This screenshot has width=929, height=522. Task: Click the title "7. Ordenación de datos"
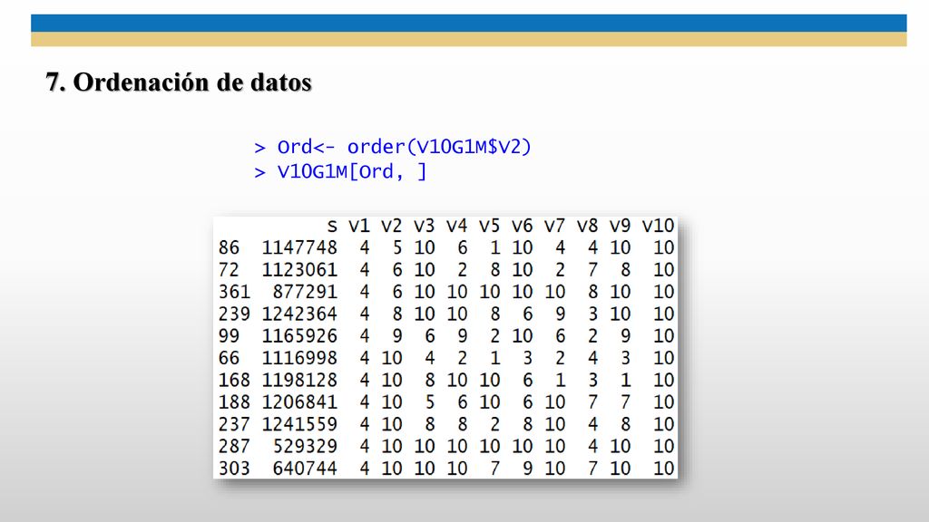(179, 82)
